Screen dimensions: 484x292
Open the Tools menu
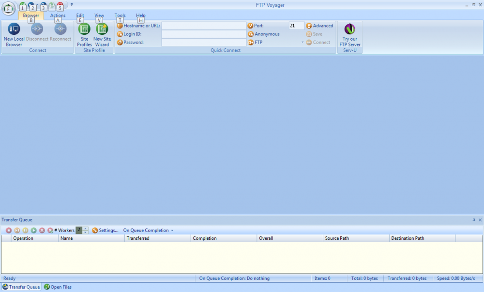120,15
